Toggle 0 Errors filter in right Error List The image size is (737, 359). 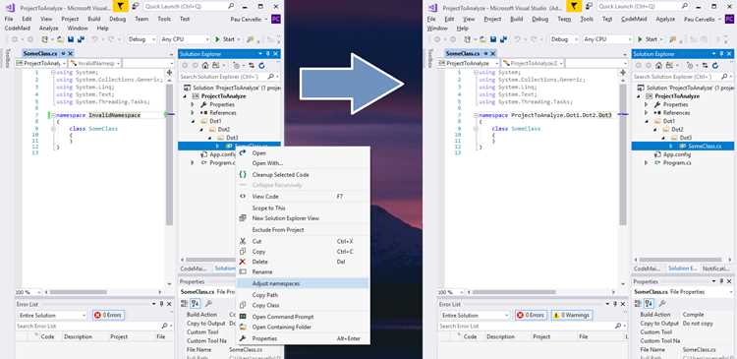(x=531, y=316)
